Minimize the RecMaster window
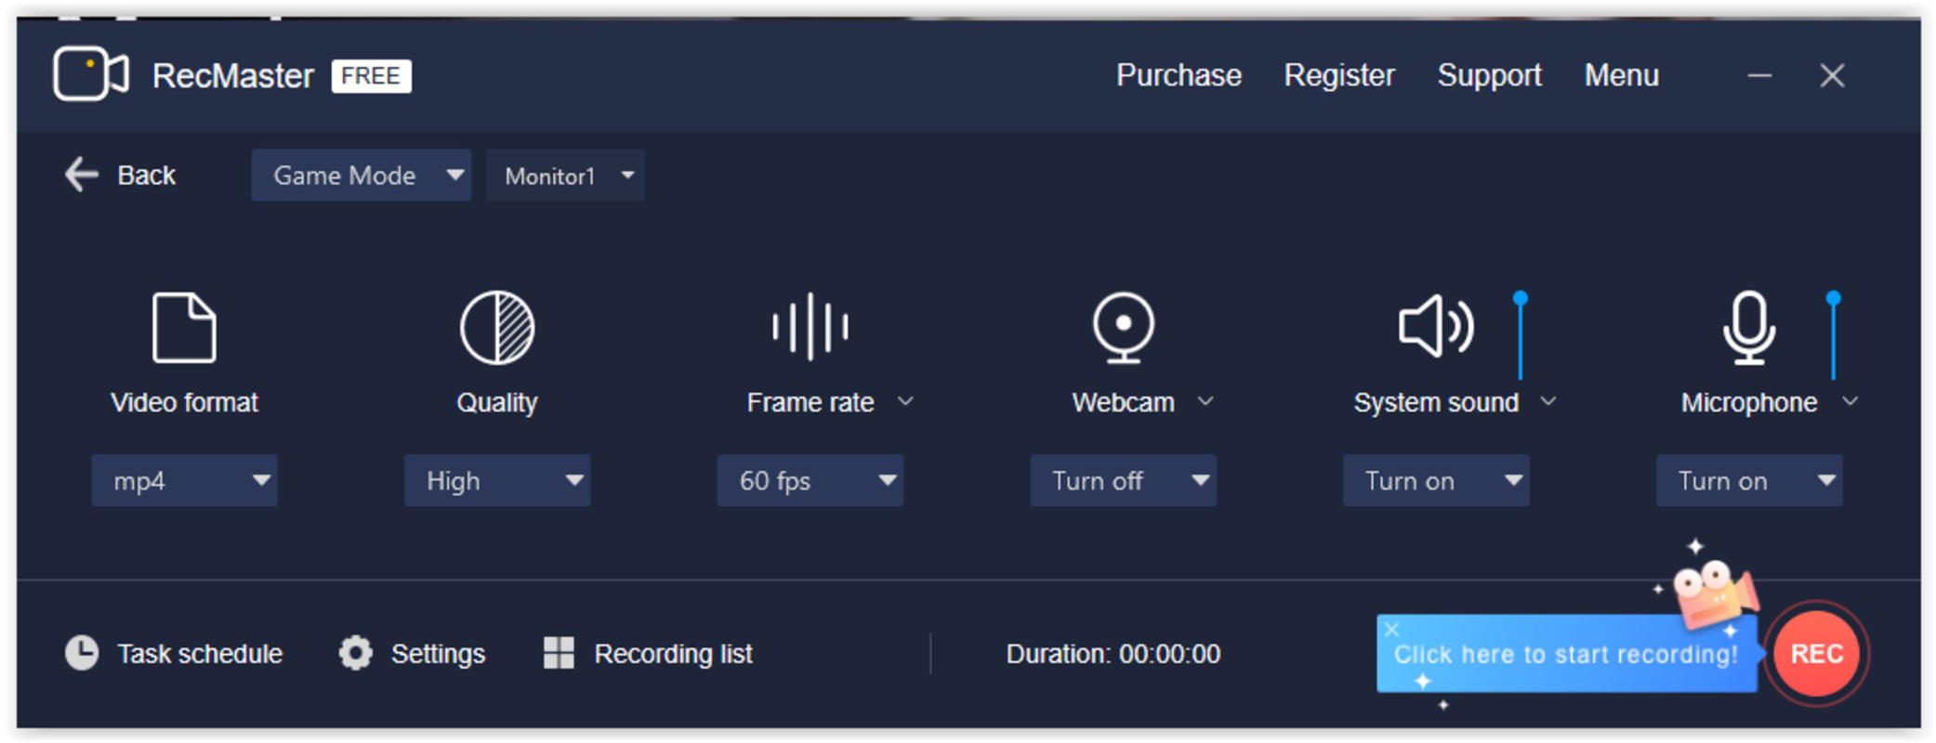This screenshot has height=743, width=1936. tap(1759, 75)
